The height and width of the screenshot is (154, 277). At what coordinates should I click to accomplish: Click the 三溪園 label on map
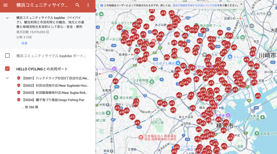[x=239, y=146]
